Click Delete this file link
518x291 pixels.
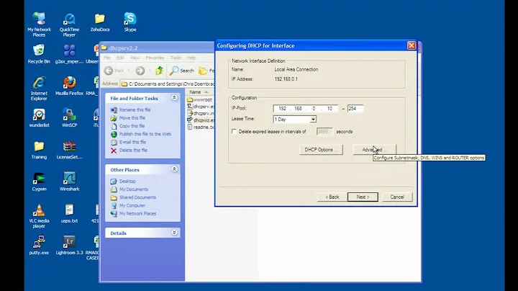[x=133, y=150]
